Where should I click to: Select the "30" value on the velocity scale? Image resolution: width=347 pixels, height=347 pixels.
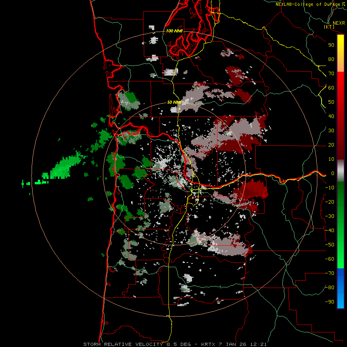[x=331, y=131]
